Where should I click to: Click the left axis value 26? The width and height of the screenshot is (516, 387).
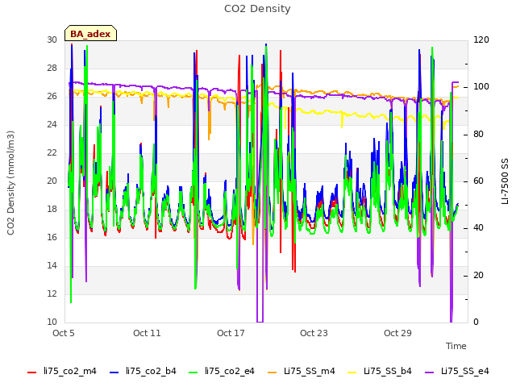click(x=52, y=97)
